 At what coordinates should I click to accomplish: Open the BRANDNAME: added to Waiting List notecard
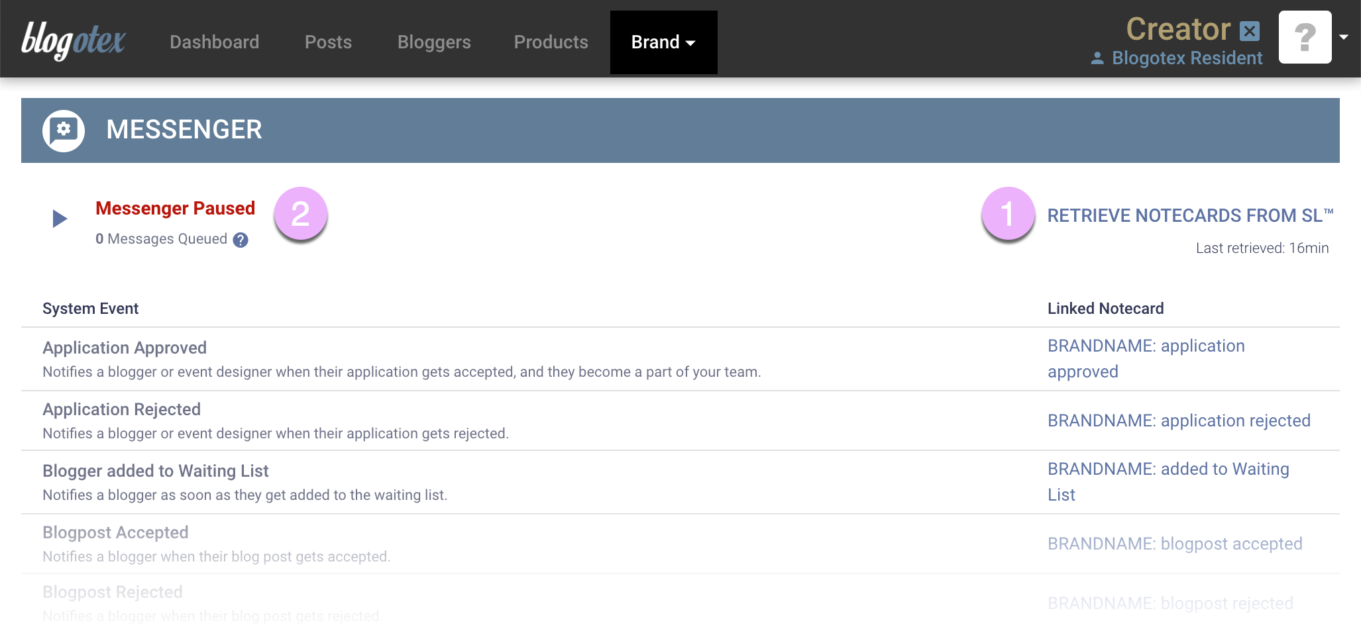click(1168, 481)
